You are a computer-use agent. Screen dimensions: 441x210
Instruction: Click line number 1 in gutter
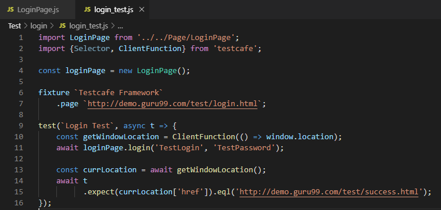click(x=21, y=37)
